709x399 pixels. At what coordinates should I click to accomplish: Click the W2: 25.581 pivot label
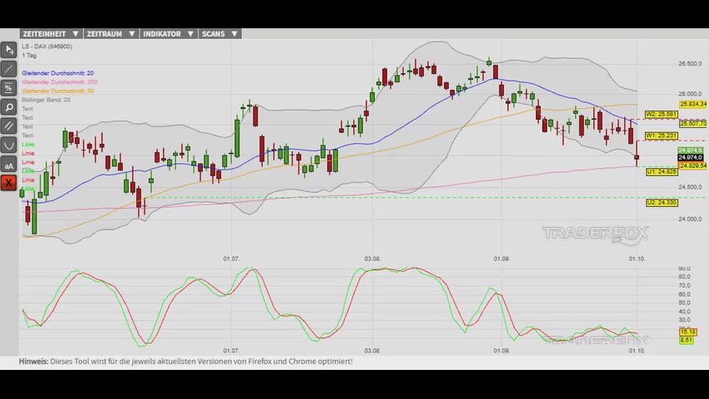pos(661,114)
